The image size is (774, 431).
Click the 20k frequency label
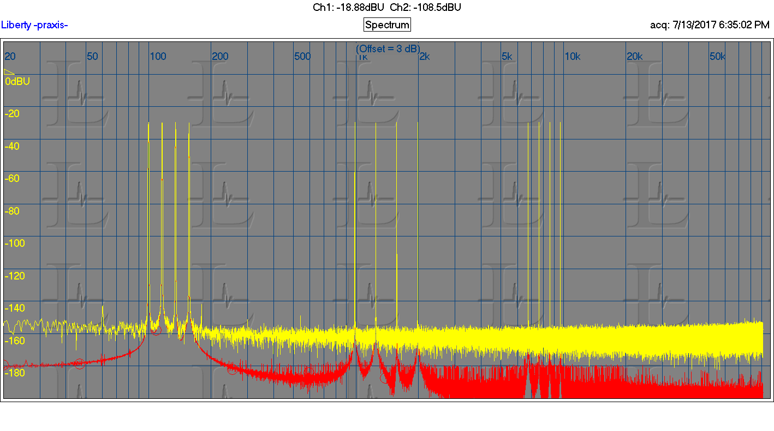(635, 56)
